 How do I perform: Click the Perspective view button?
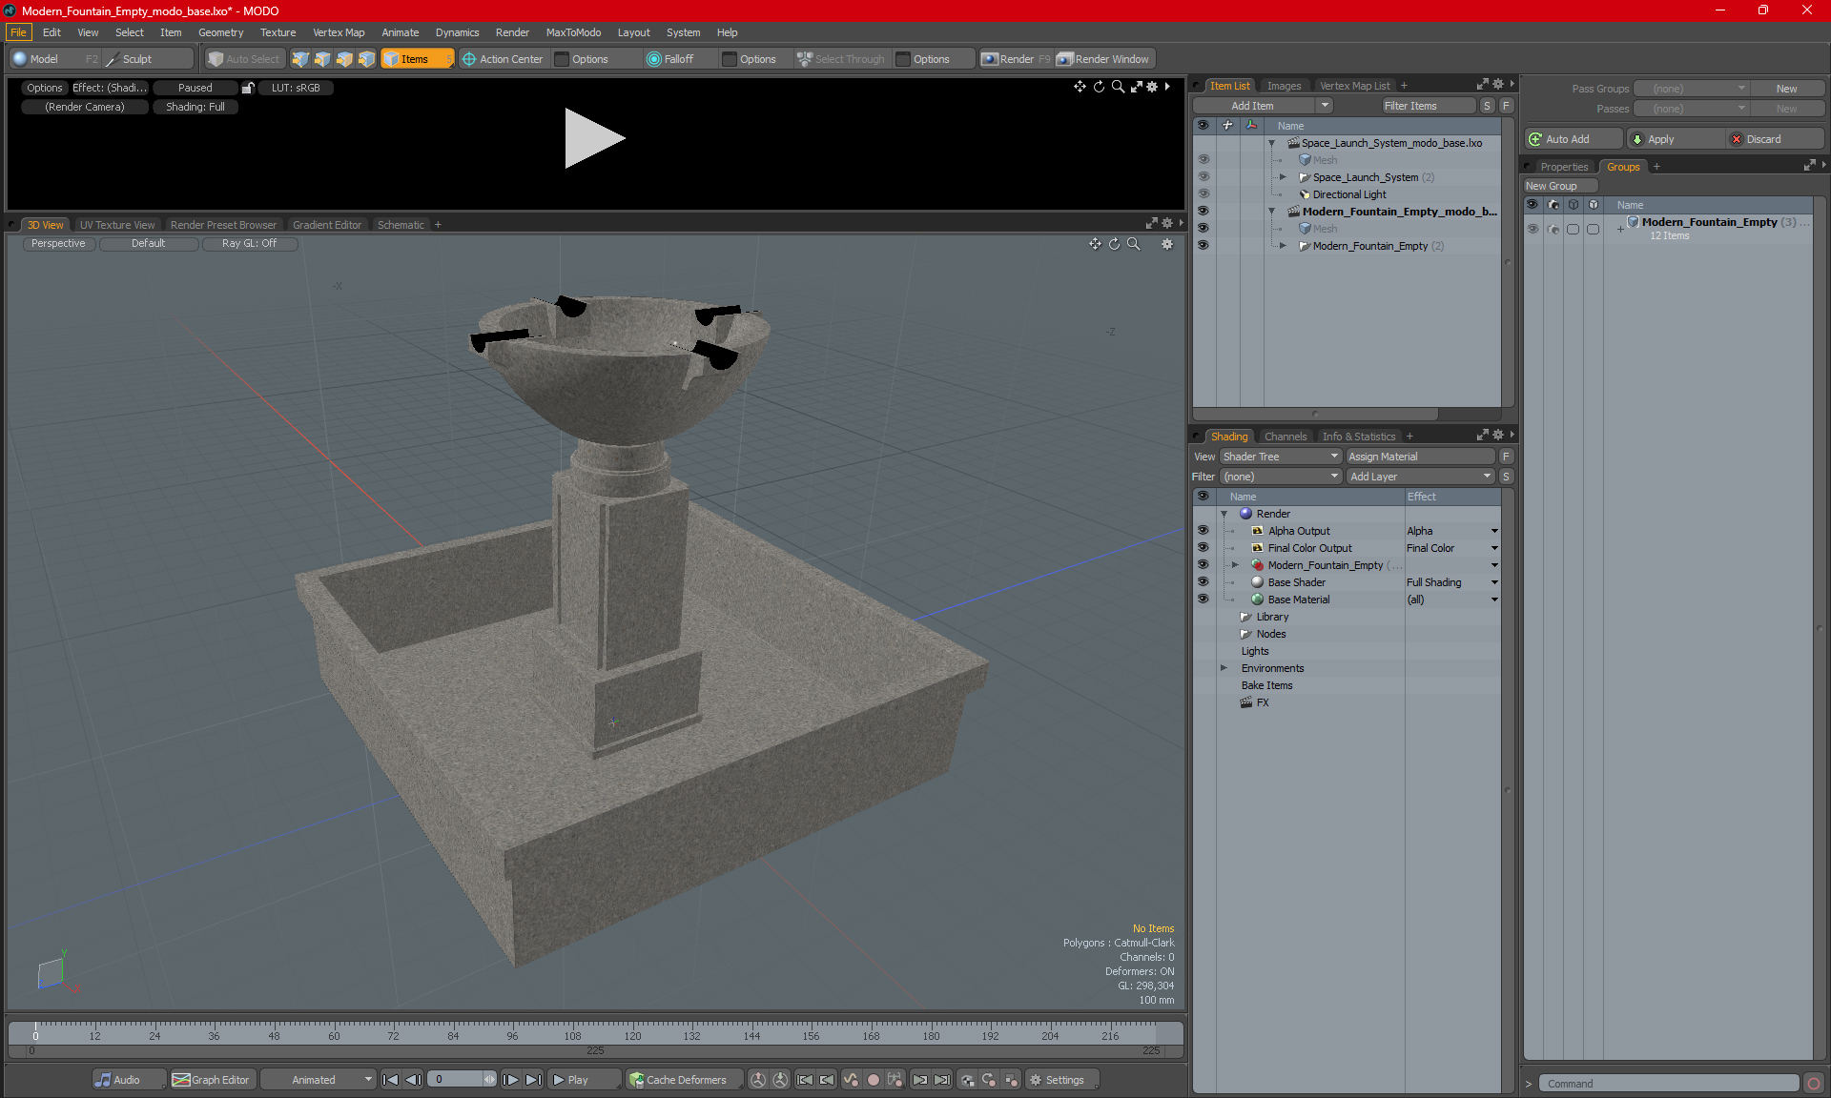pos(58,244)
